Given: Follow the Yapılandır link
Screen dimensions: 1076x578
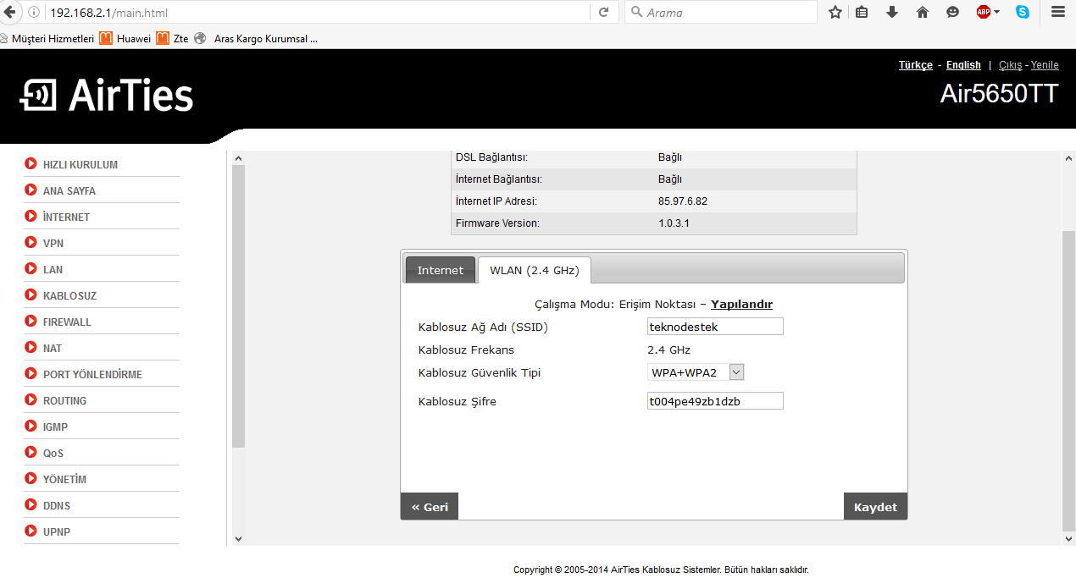Looking at the screenshot, I should 741,304.
